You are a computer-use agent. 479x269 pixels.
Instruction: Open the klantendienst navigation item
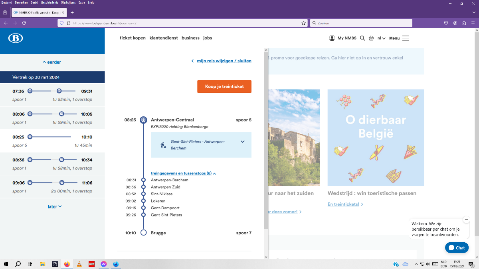pyautogui.click(x=164, y=38)
